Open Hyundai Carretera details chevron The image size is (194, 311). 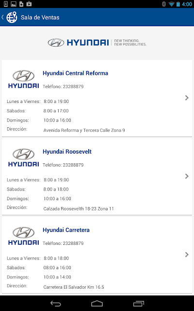187,255
